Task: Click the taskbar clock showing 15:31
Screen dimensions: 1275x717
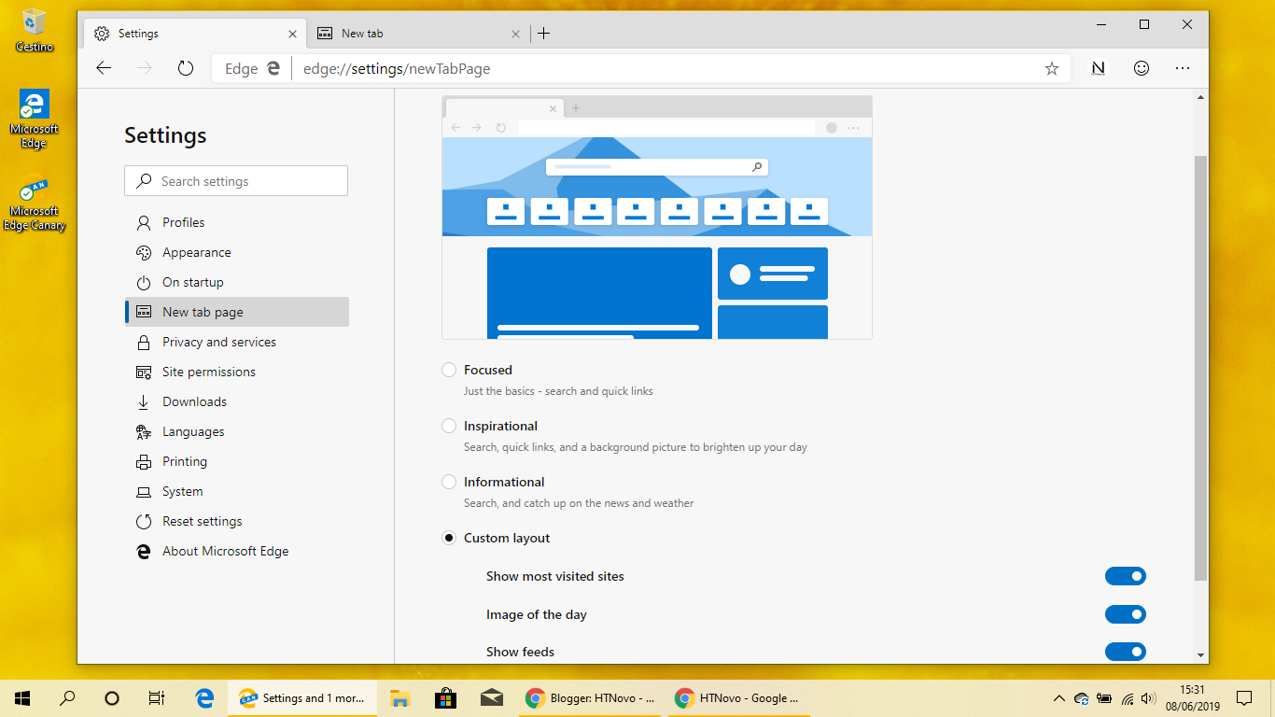Action: 1192,698
